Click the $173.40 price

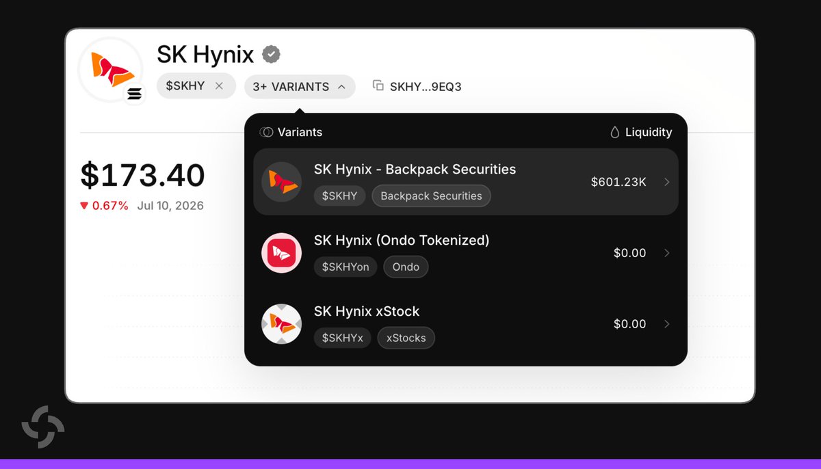pyautogui.click(x=142, y=175)
